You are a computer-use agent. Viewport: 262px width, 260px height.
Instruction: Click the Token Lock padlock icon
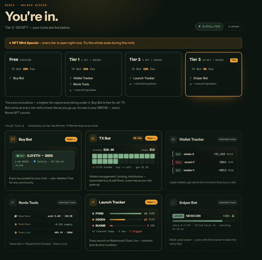[x=15, y=232]
